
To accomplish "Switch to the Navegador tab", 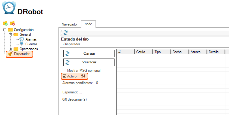I will click(x=70, y=24).
